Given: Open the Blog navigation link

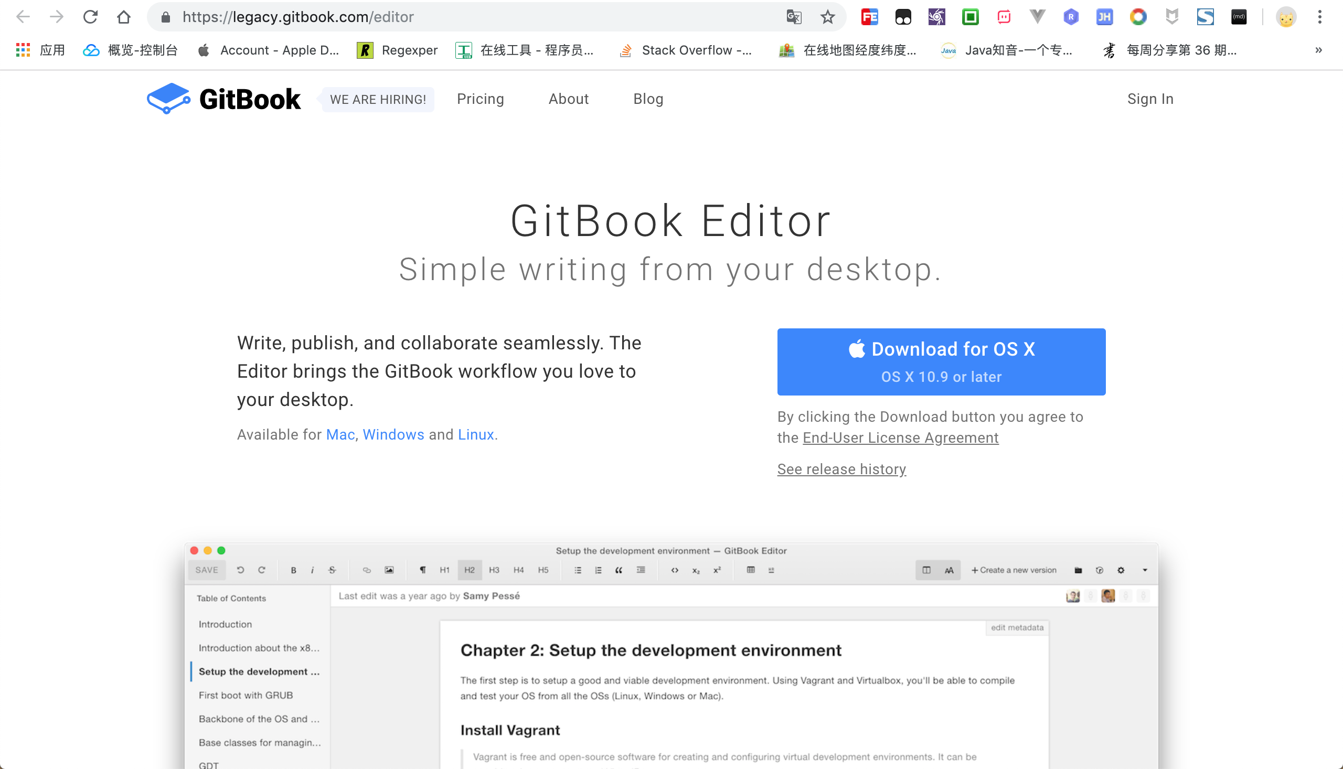Looking at the screenshot, I should [x=648, y=99].
